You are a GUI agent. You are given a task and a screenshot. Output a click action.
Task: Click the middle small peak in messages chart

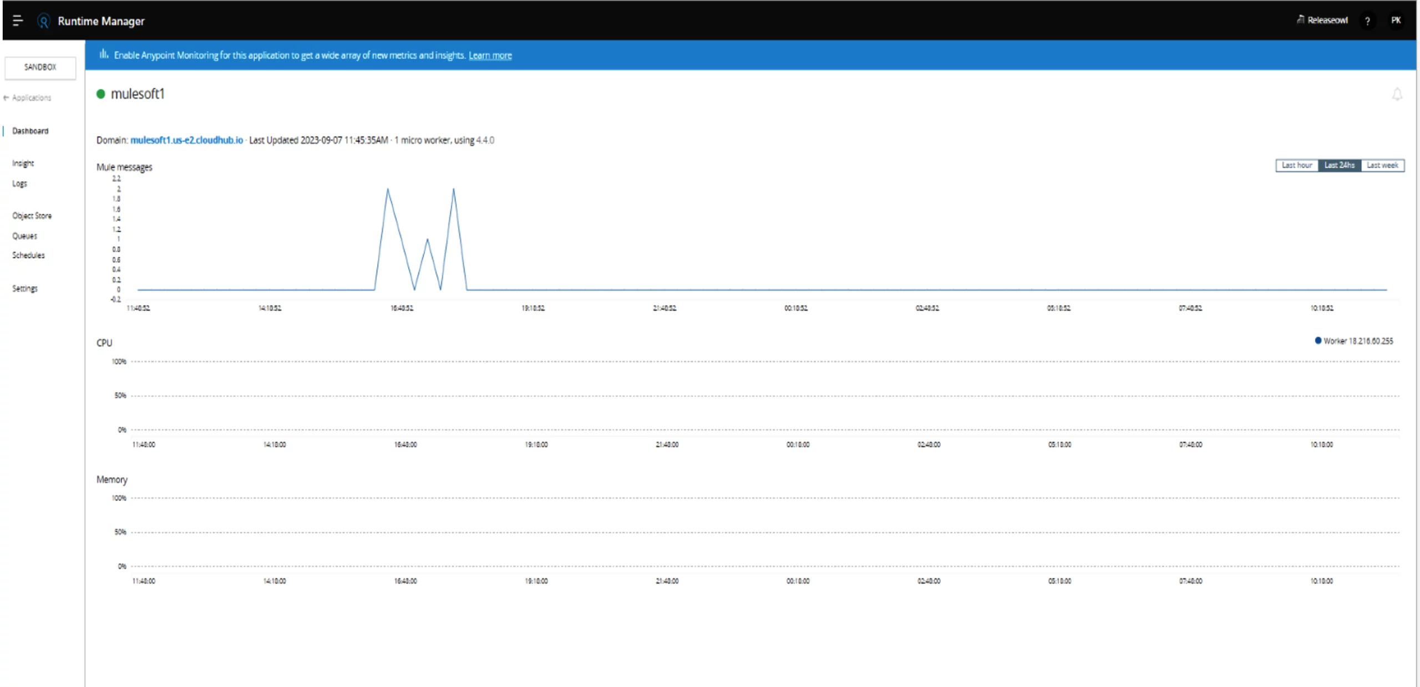click(427, 240)
